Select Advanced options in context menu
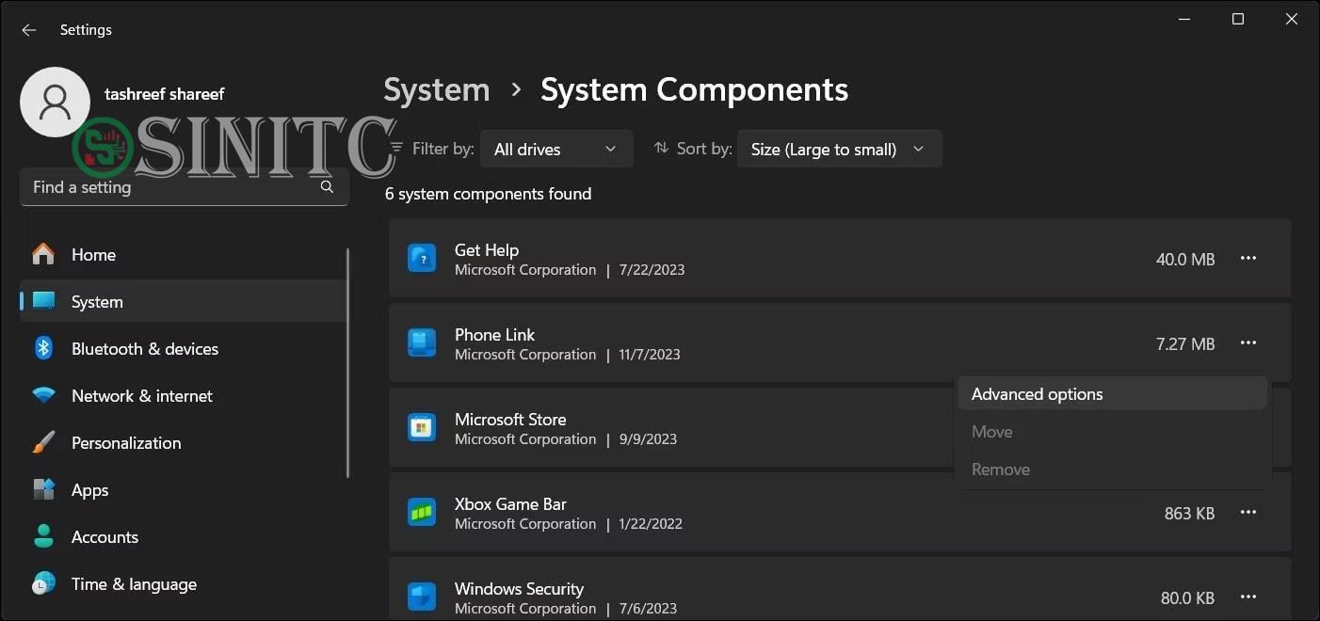The width and height of the screenshot is (1320, 621). pos(1112,394)
